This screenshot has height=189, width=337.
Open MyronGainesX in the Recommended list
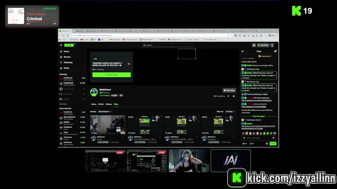coord(72,118)
